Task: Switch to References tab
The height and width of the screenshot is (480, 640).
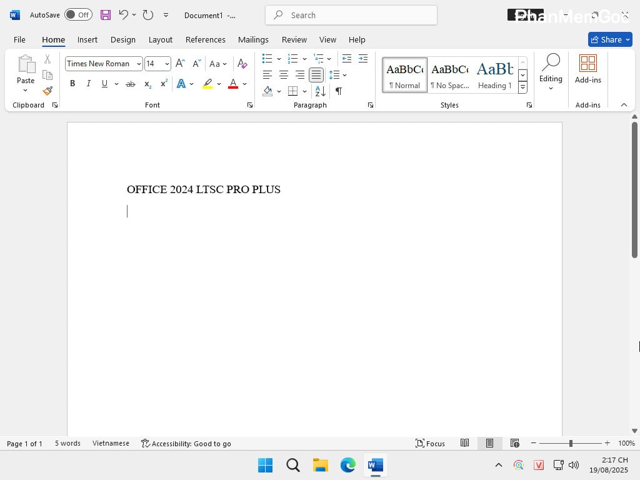Action: coord(205,39)
